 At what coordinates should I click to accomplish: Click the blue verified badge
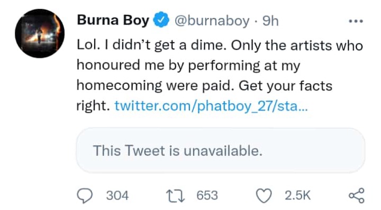[x=161, y=20]
